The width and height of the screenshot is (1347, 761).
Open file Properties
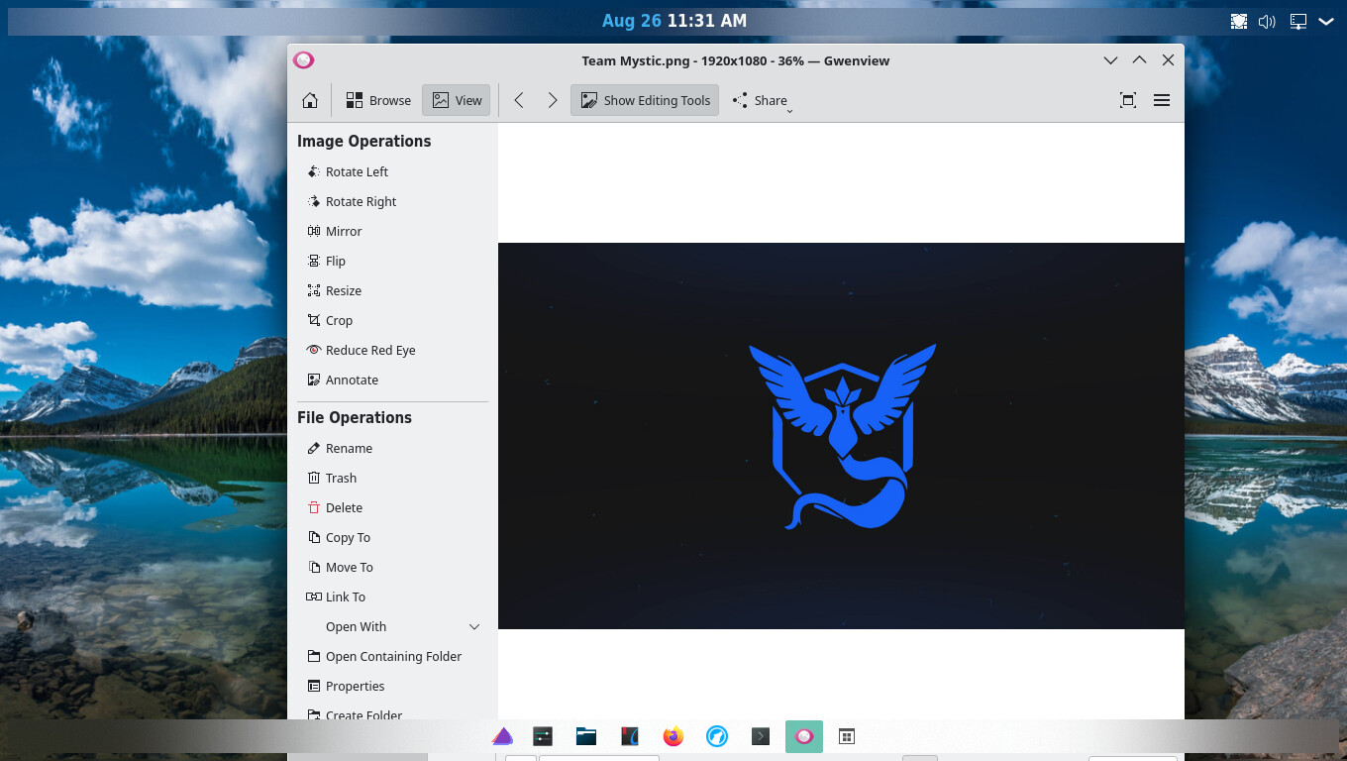tap(346, 686)
